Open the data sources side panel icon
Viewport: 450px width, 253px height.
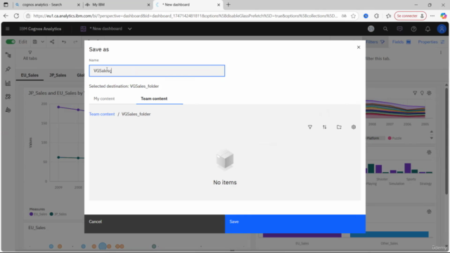point(8,55)
